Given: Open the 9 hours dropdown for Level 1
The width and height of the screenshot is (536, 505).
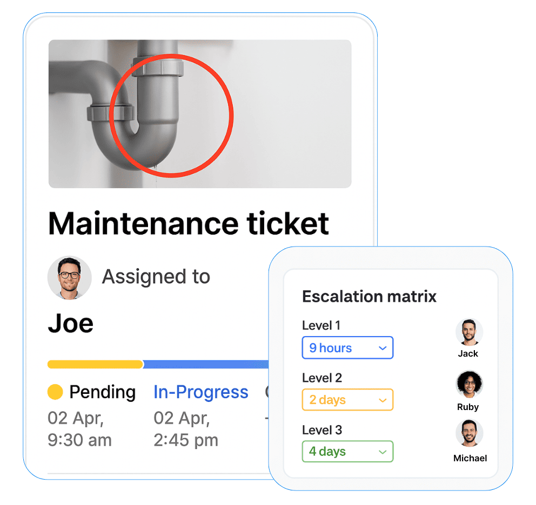Looking at the screenshot, I should (347, 347).
